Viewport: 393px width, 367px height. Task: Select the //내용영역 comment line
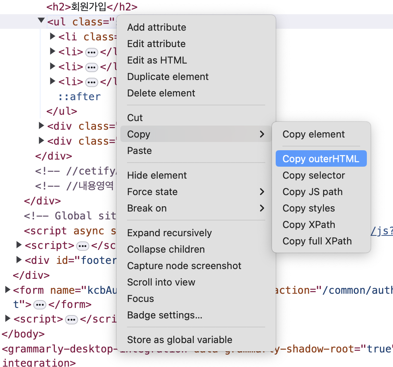[x=74, y=186]
